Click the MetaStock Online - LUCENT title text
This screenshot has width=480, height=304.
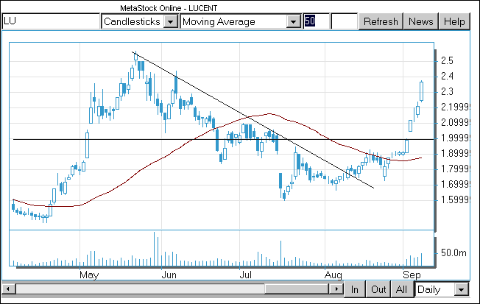pos(169,8)
